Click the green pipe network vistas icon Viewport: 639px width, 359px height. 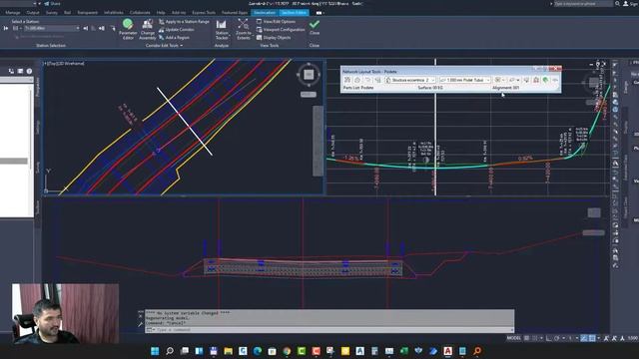pos(545,80)
